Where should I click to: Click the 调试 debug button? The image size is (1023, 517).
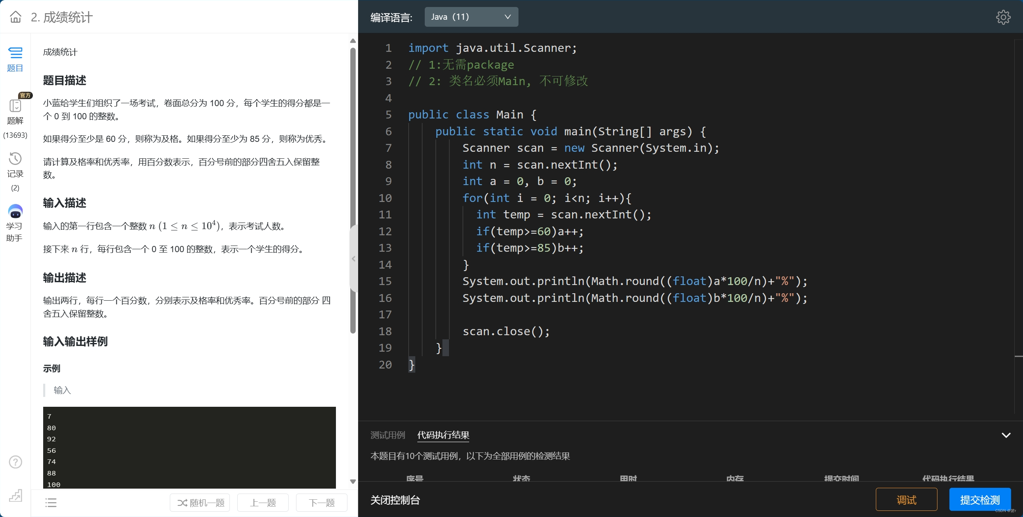tap(906, 500)
